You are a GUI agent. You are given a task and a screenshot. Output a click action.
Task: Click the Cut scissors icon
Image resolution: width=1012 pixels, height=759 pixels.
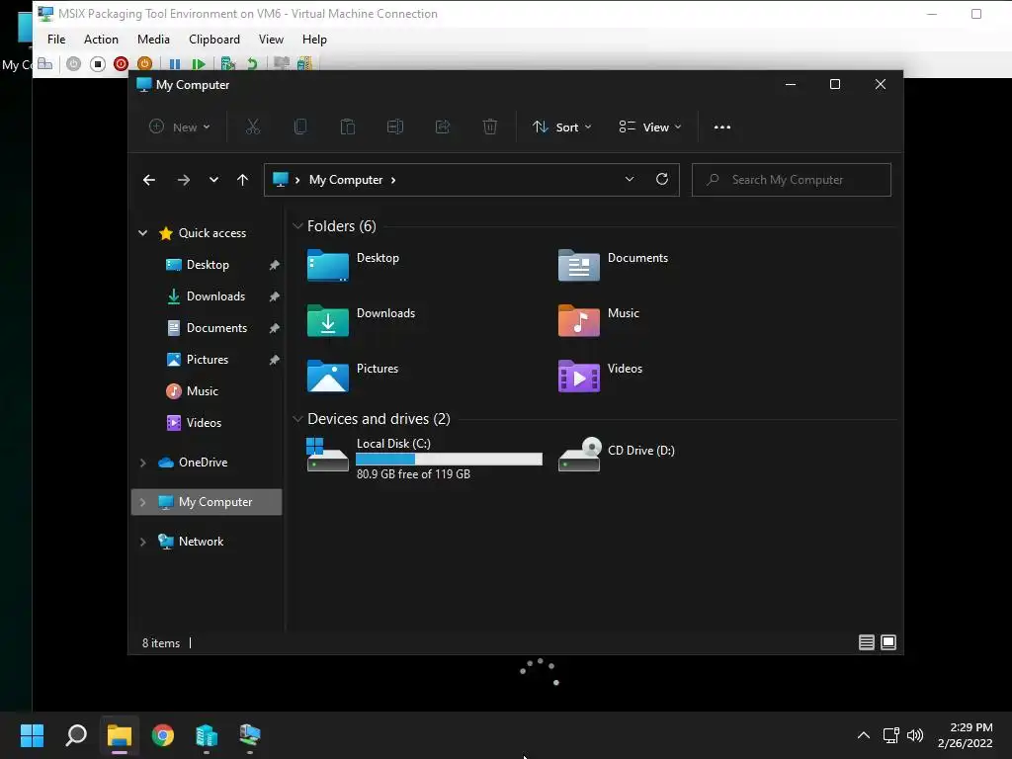coord(253,127)
